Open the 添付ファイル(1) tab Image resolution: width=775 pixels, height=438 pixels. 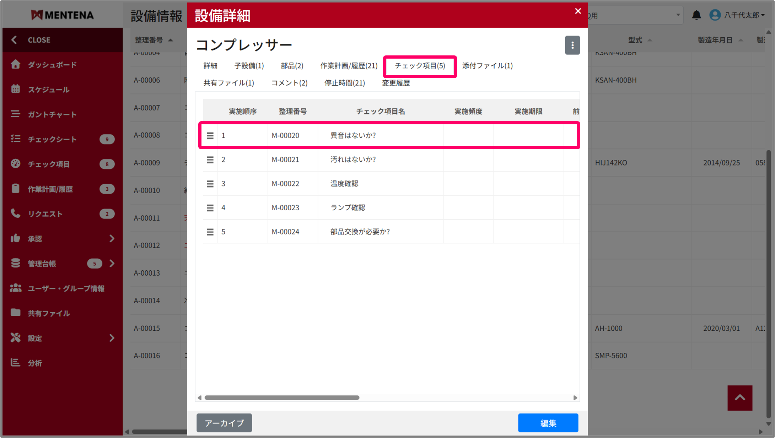(x=487, y=66)
